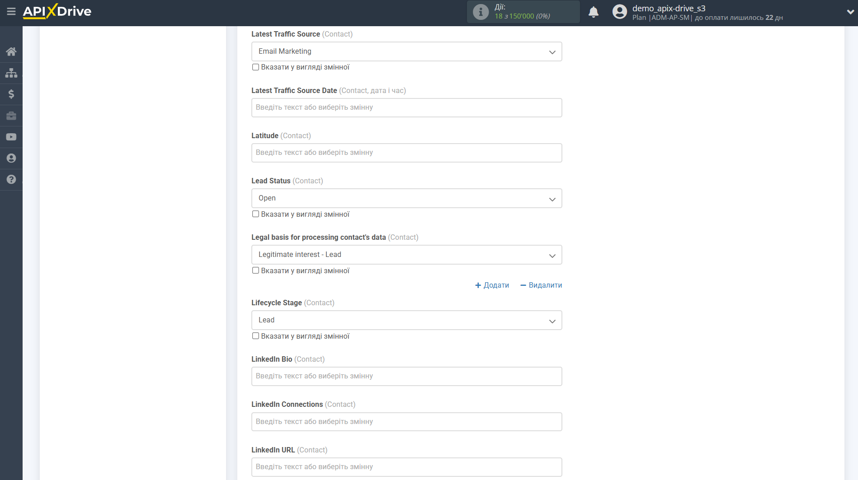
Task: Open the Lifecycle Stage dropdown
Action: (406, 320)
